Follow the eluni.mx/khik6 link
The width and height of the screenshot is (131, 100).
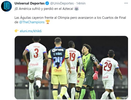[31, 31]
